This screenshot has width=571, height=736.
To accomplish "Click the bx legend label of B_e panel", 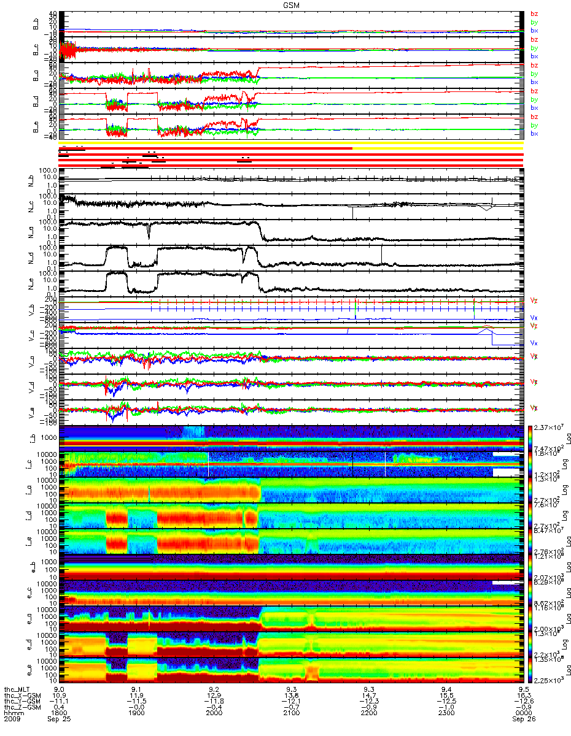I will click(x=534, y=133).
